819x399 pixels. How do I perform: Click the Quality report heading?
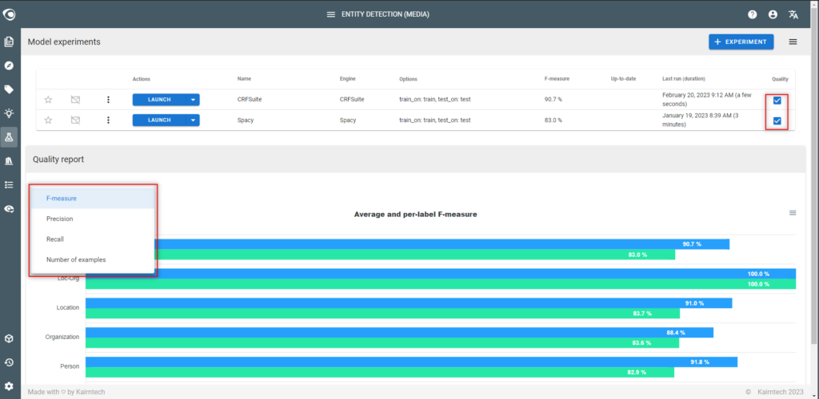click(58, 160)
